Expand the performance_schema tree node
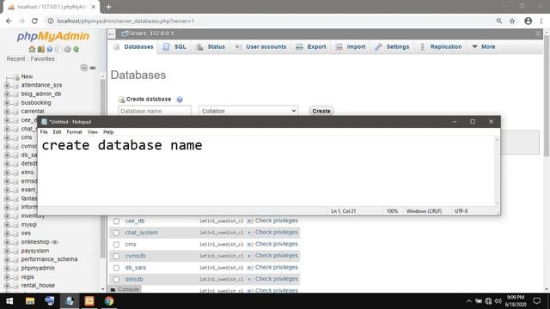 point(7,259)
